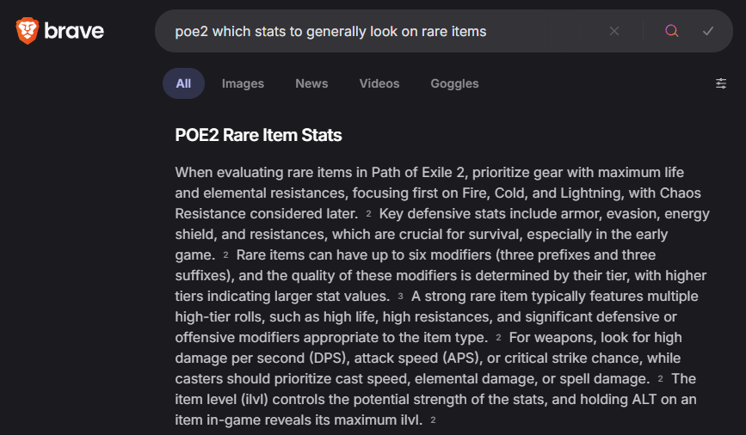Viewport: 746px width, 435px height.
Task: Clear the search query with X icon
Action: (x=614, y=31)
